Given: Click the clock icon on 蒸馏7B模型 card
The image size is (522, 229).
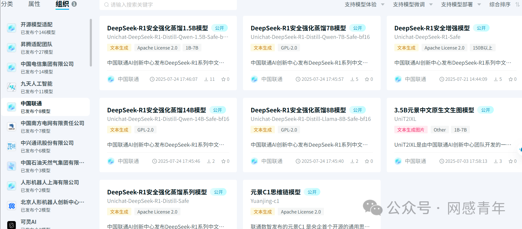Looking at the screenshot, I should [x=298, y=79].
